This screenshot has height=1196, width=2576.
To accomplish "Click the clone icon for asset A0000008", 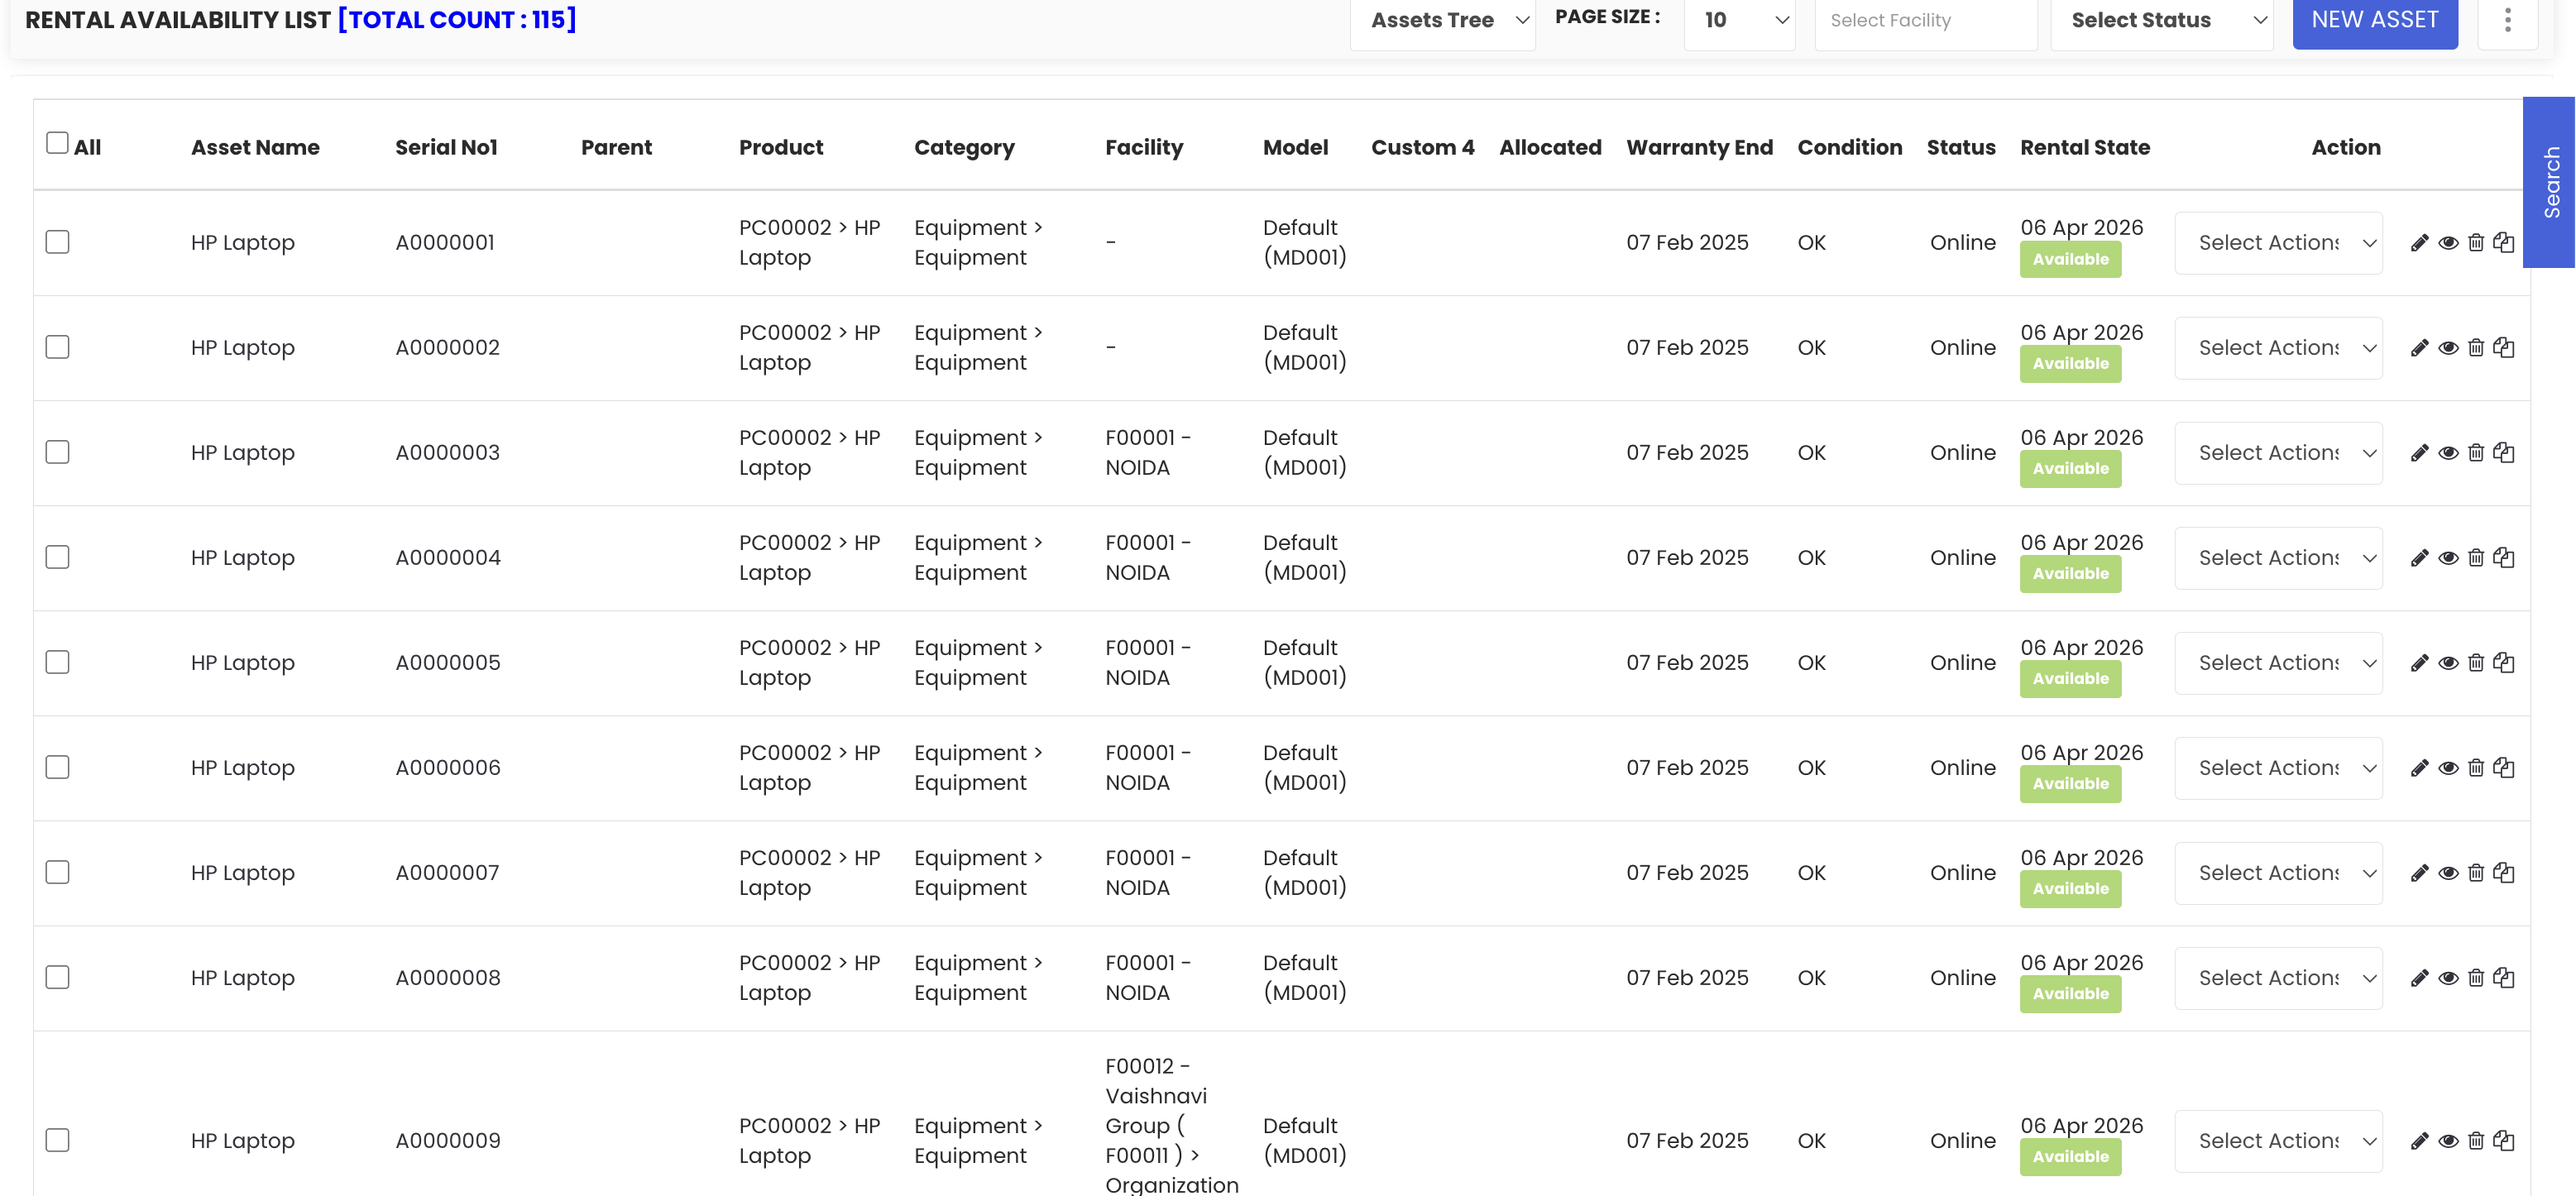I will point(2504,978).
